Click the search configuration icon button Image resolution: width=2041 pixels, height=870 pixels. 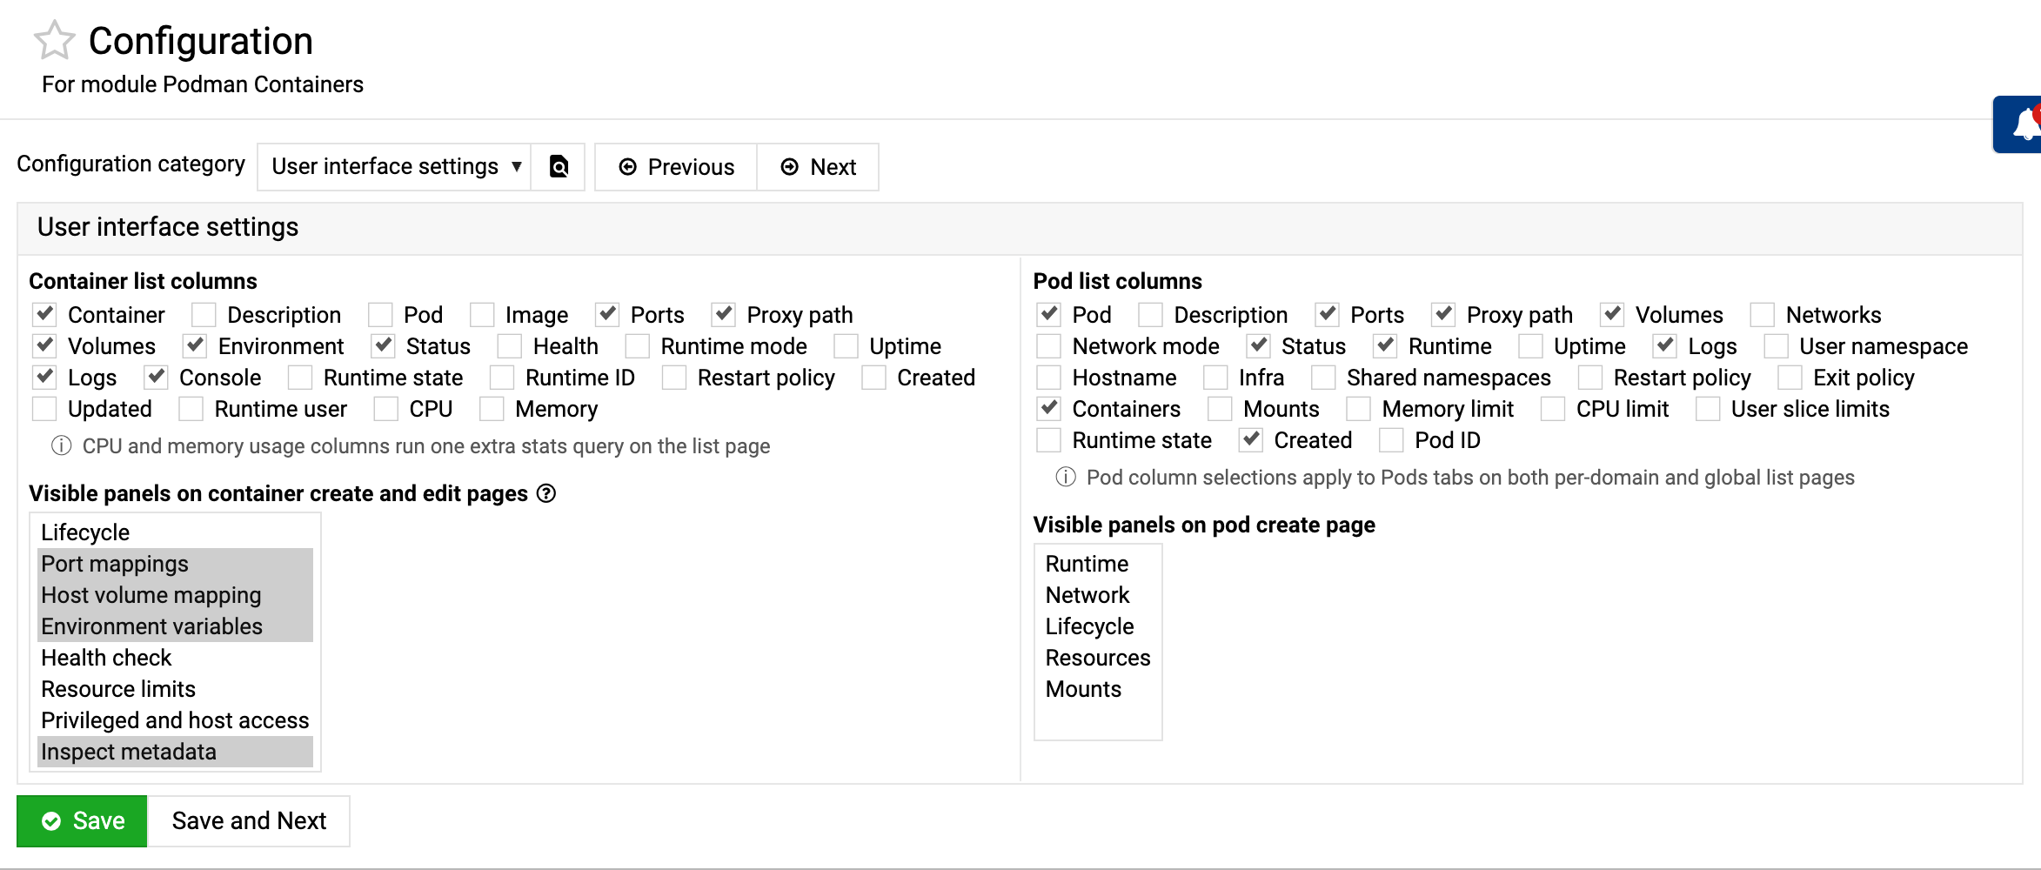coord(559,166)
